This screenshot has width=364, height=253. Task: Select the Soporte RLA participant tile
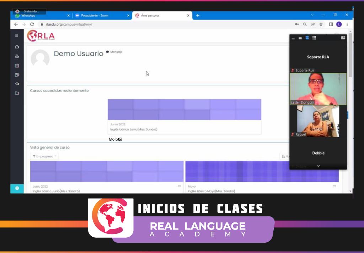pyautogui.click(x=318, y=57)
